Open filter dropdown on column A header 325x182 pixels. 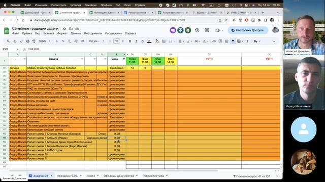point(24,59)
